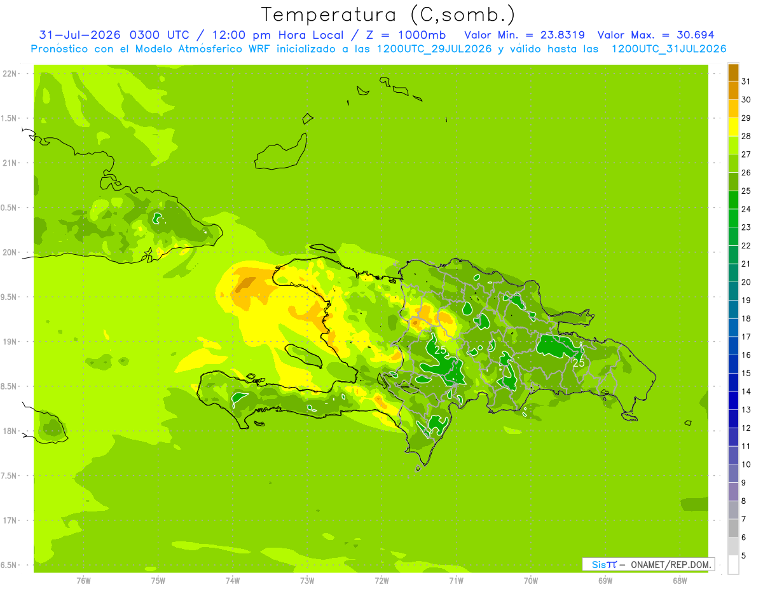
Task: Pick the legend band between 20 and 21
Action: (x=733, y=273)
